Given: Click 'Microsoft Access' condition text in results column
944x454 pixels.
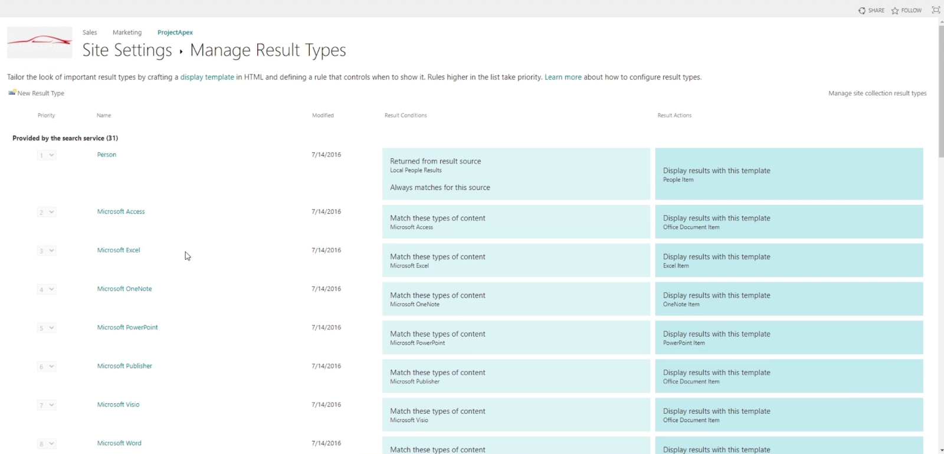Looking at the screenshot, I should tap(412, 227).
